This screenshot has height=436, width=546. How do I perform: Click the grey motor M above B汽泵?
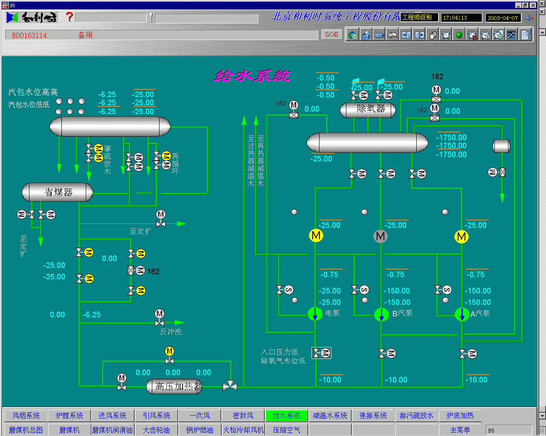tap(380, 236)
